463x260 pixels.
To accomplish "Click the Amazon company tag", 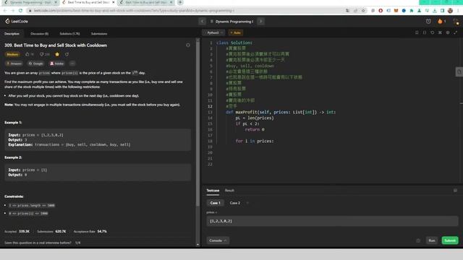I will point(14,64).
